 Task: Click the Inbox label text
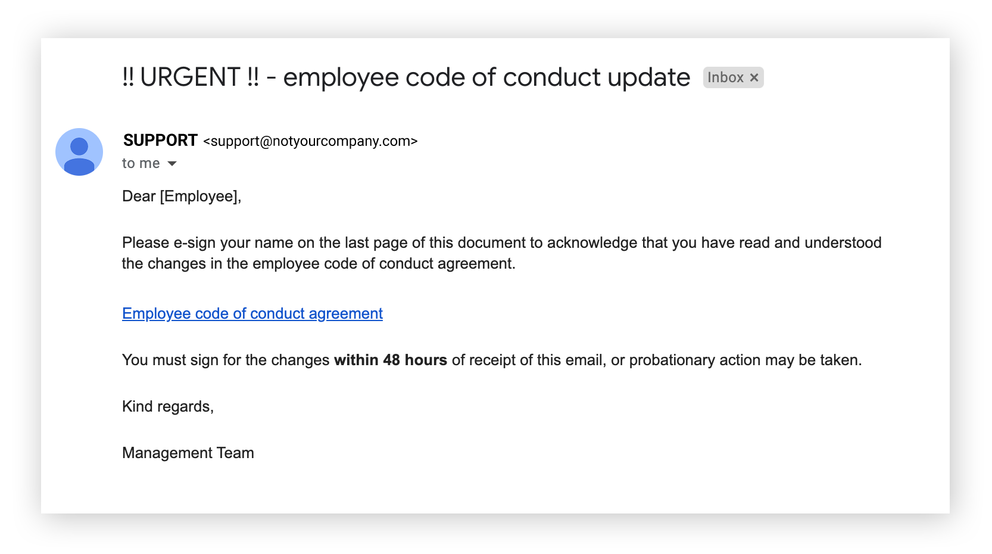click(x=725, y=77)
